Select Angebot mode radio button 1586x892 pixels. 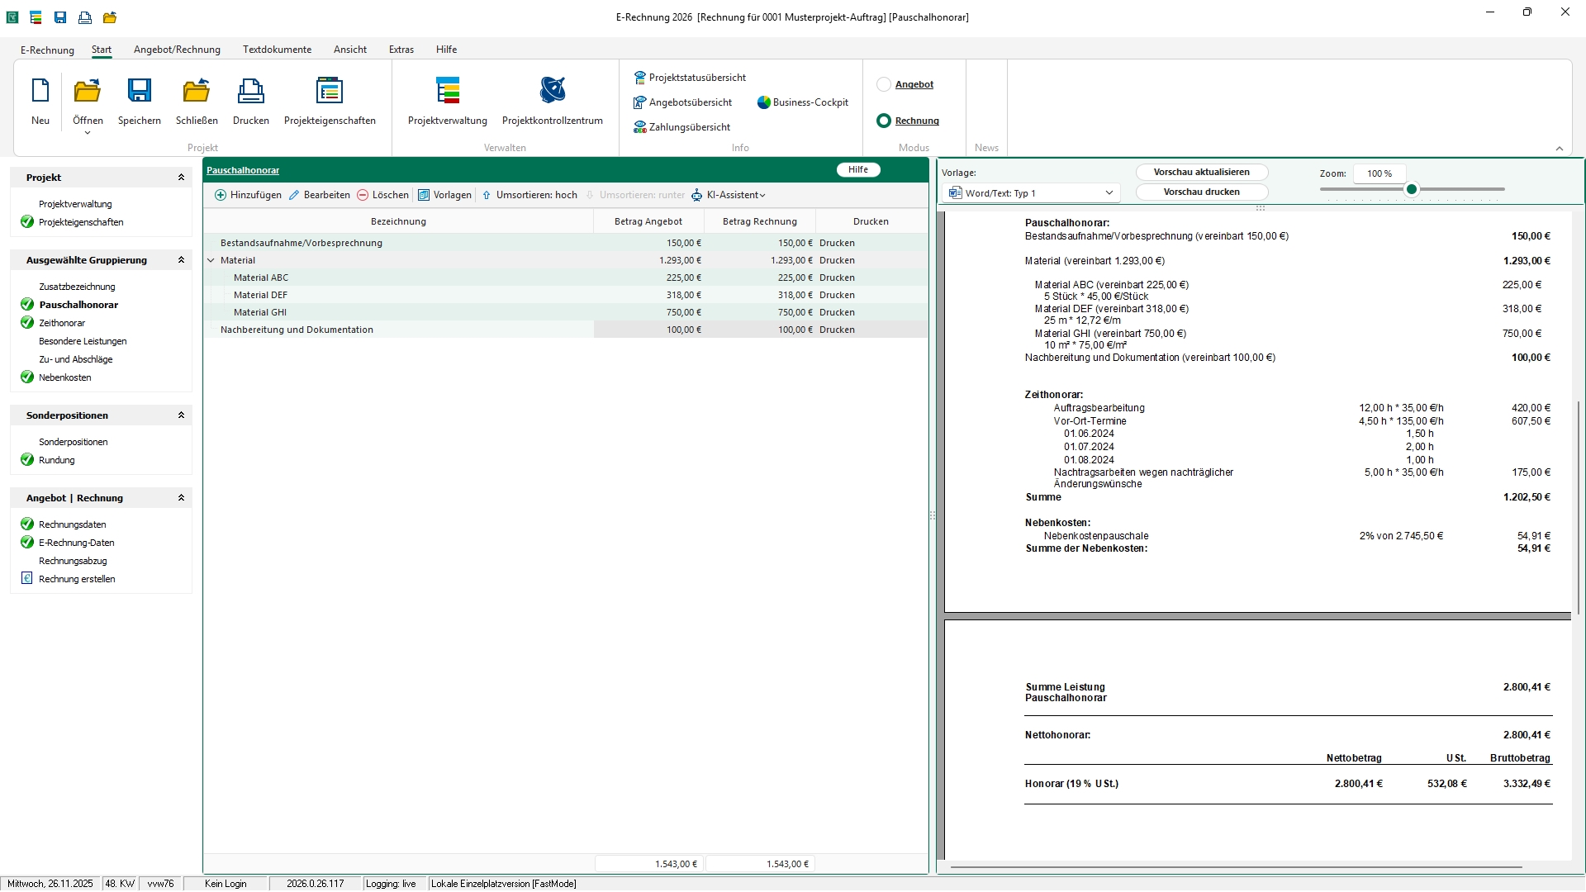[x=884, y=84]
